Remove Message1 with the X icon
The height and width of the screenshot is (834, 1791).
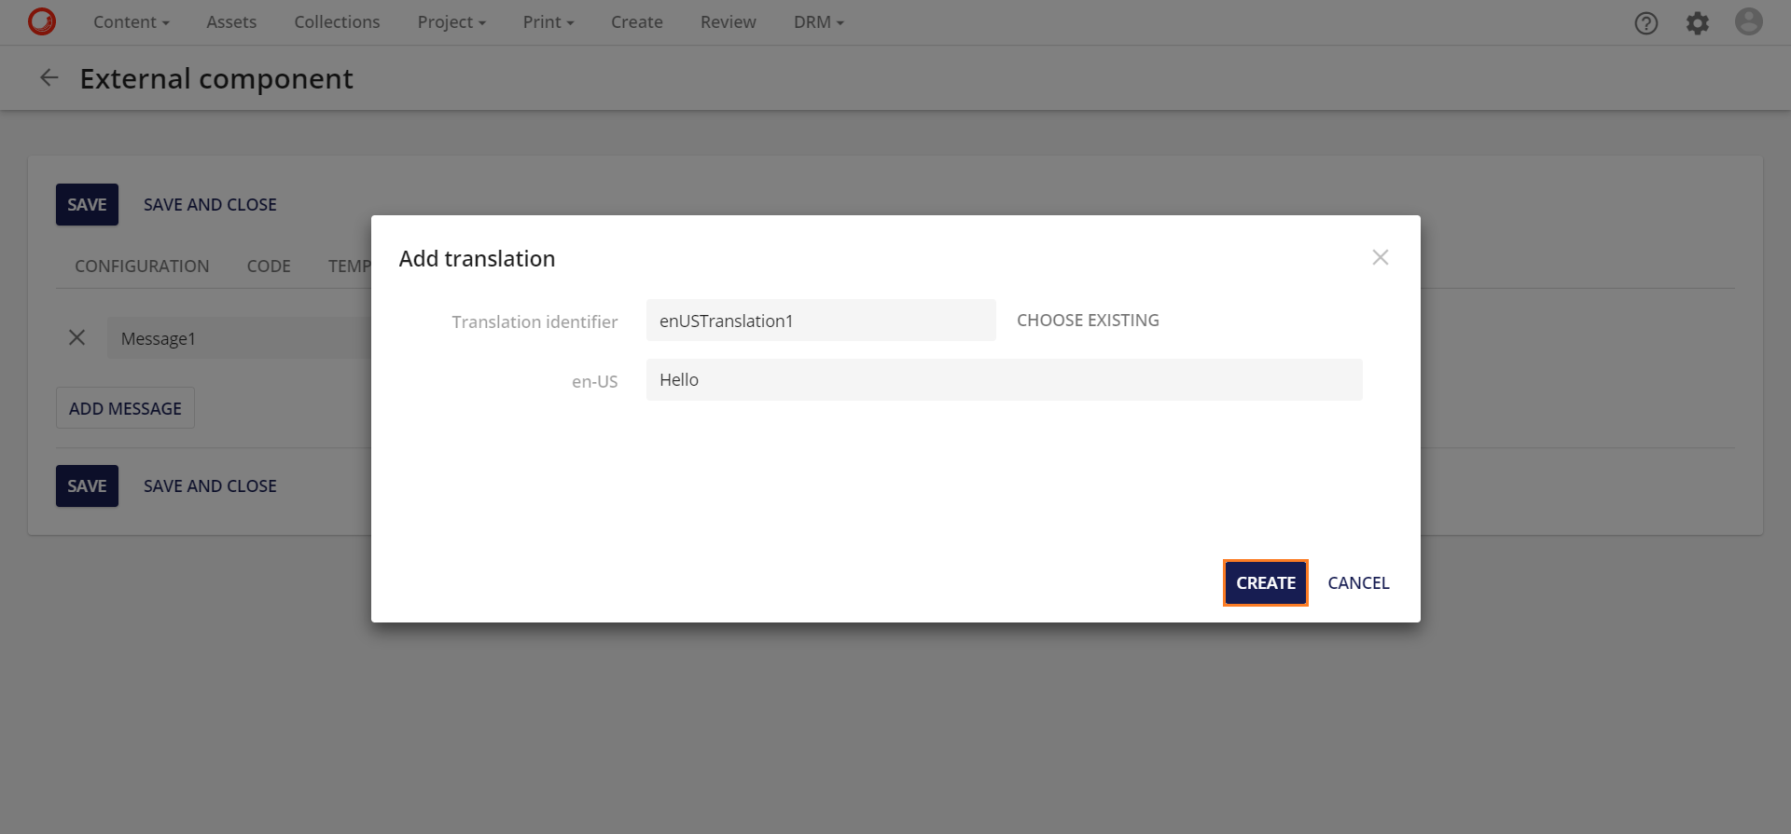(77, 337)
